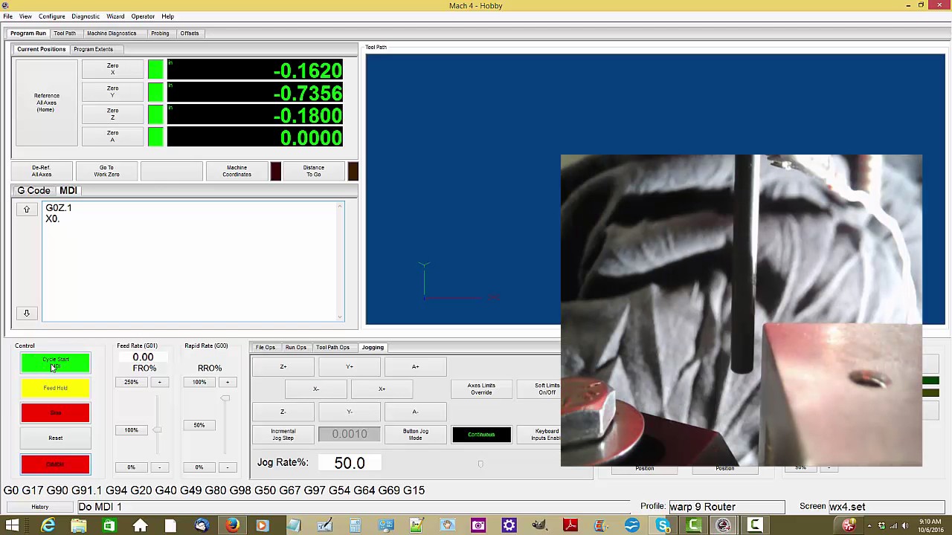
Task: Click the green LED beside Zero Z
Action: [x=155, y=114]
